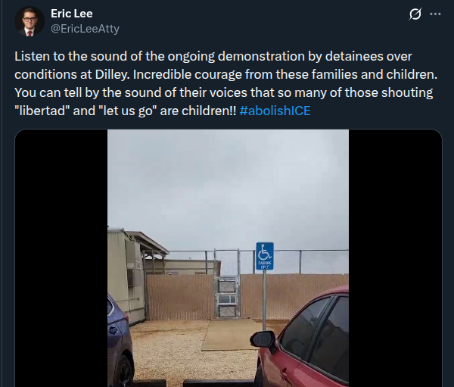The image size is (454, 387).
Task: Click the video's left black letterbox area
Action: click(61, 258)
